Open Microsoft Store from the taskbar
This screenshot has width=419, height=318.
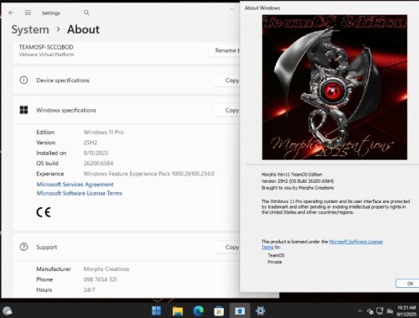click(x=219, y=310)
